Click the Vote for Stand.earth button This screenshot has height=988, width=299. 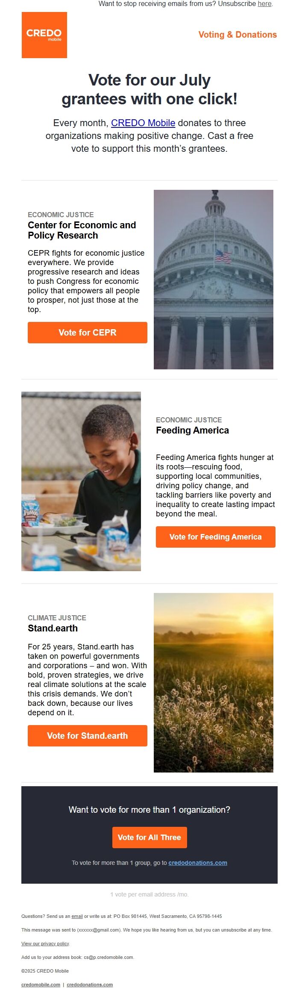pyautogui.click(x=88, y=736)
